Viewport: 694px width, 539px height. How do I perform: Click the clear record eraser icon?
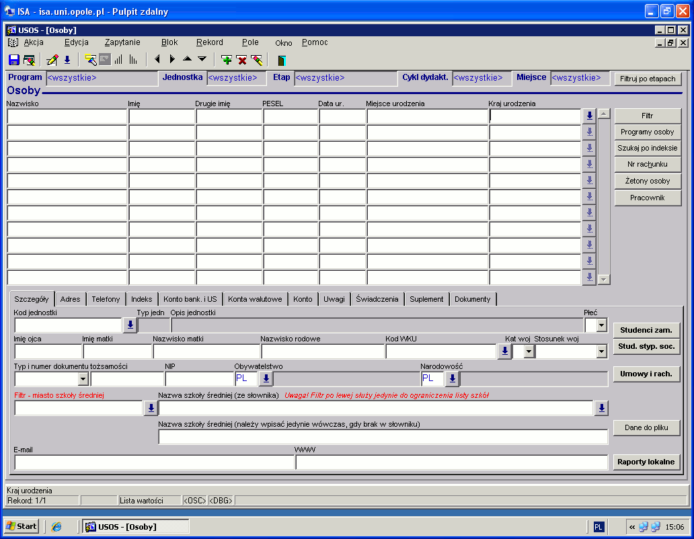point(257,60)
